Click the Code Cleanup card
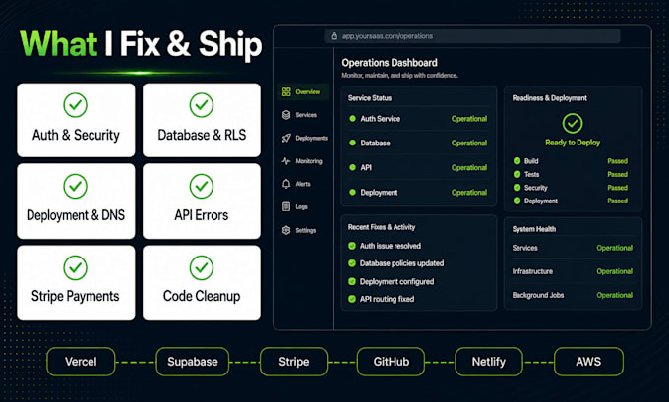 click(x=202, y=283)
